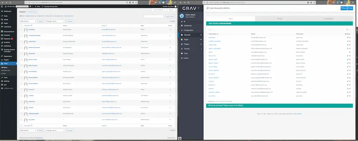Viewport: 358px width, 141px height.
Task: Open the bottom Change role to dropdown
Action: [55, 131]
